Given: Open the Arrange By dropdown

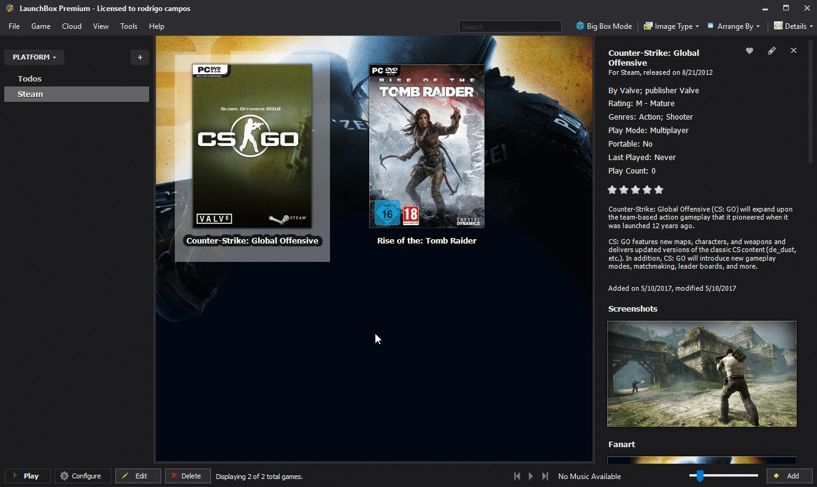Looking at the screenshot, I should [x=734, y=26].
